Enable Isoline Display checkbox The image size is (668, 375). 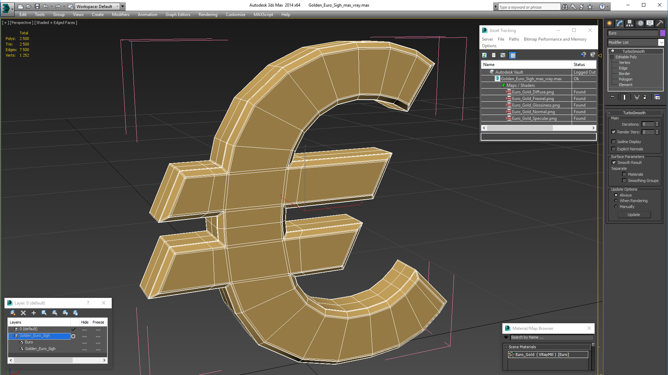[614, 142]
